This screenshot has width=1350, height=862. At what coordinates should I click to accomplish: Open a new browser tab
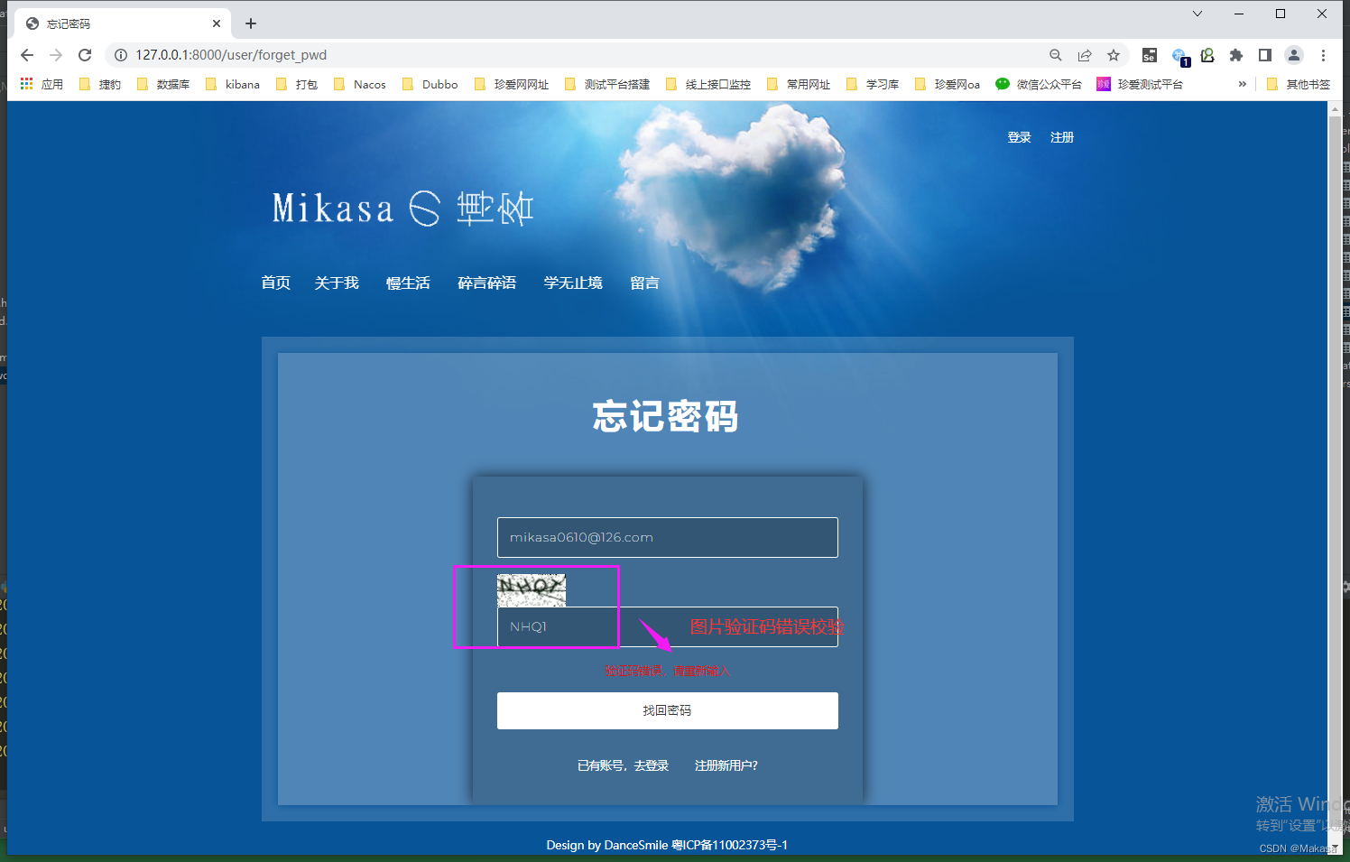coord(251,23)
